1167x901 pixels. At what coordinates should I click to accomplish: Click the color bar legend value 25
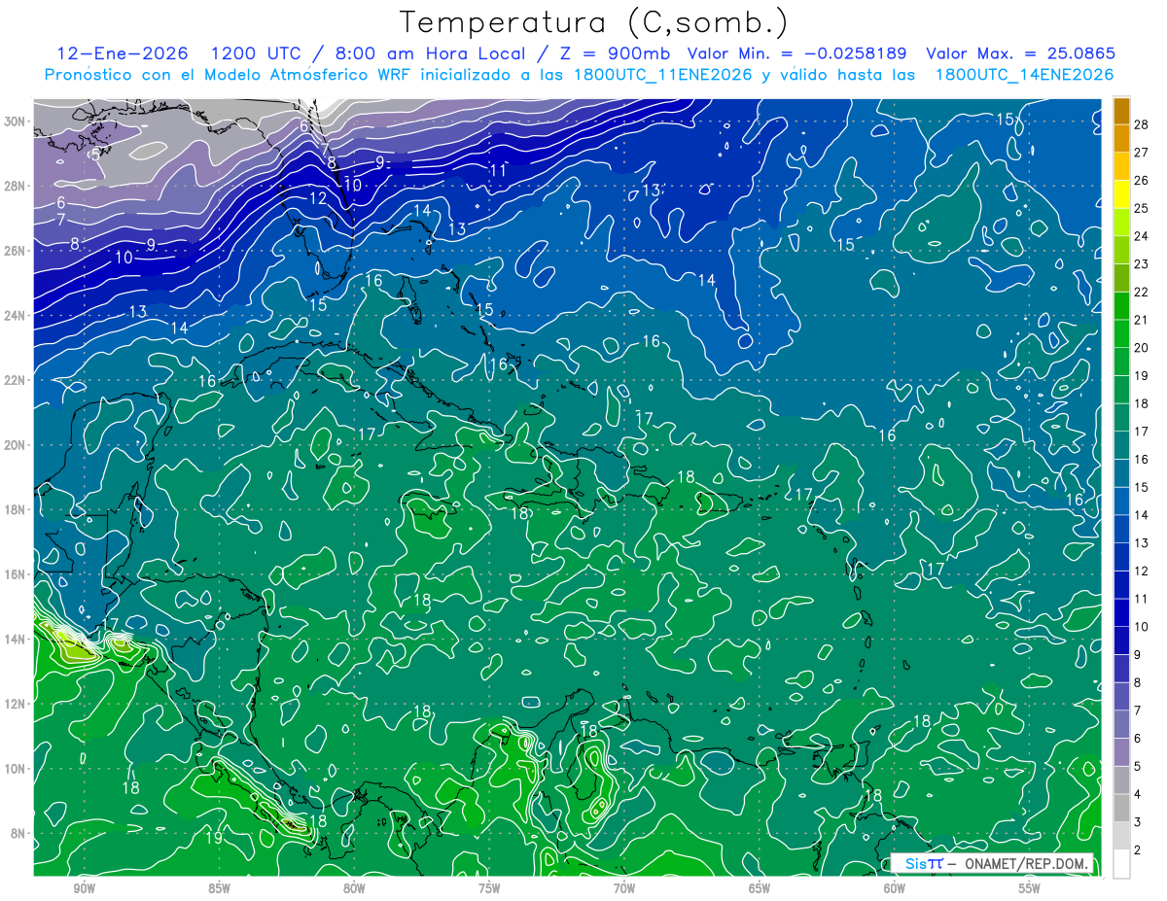point(1142,208)
